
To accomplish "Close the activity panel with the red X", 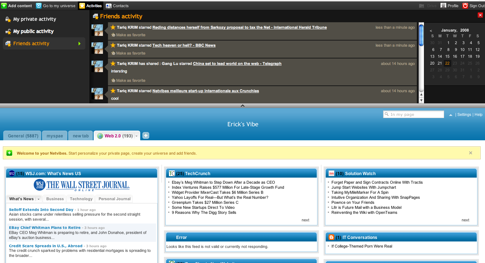I will point(480,15).
